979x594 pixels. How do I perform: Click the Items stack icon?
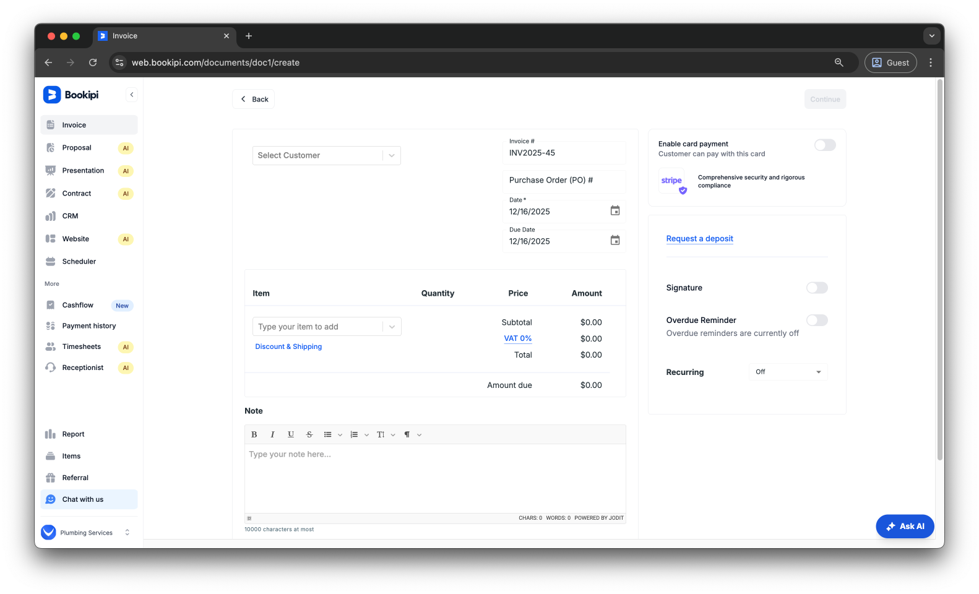[51, 456]
